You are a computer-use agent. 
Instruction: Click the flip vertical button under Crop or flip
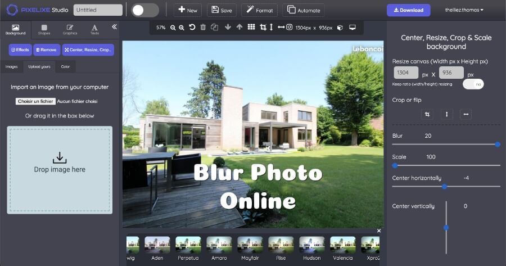click(x=446, y=114)
